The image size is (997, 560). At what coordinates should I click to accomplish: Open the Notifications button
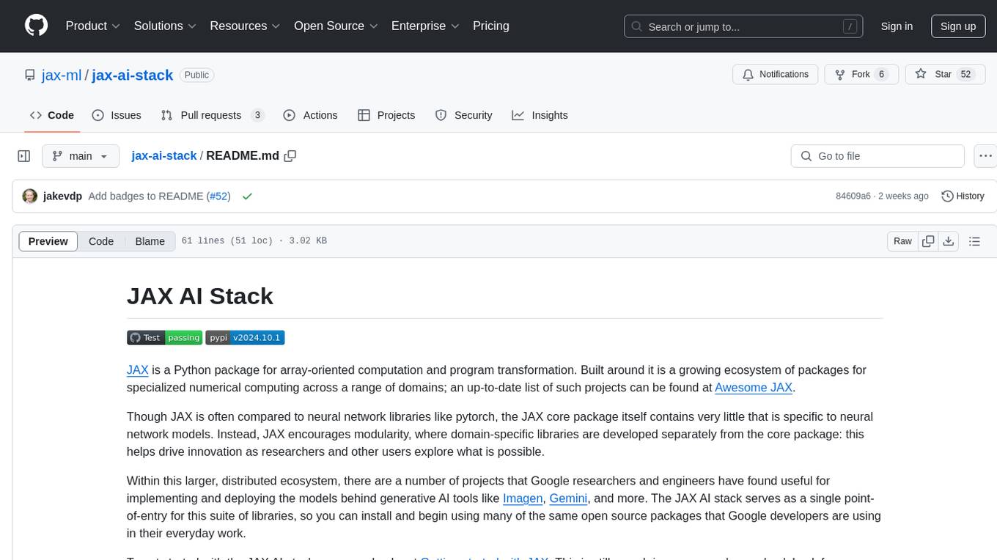coord(776,74)
